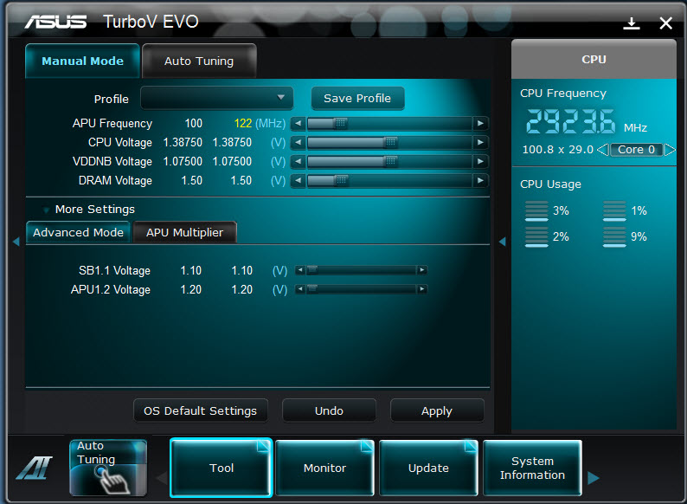Click the download arrow icon in title bar

coord(632,23)
